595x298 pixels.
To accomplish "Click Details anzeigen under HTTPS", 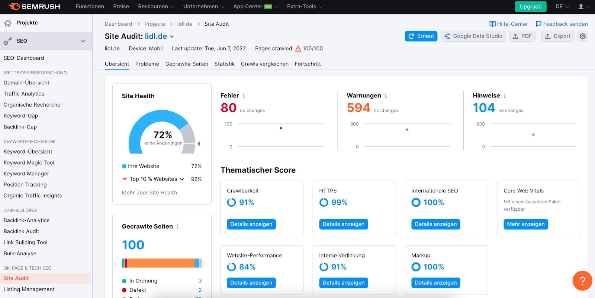I will coord(344,224).
